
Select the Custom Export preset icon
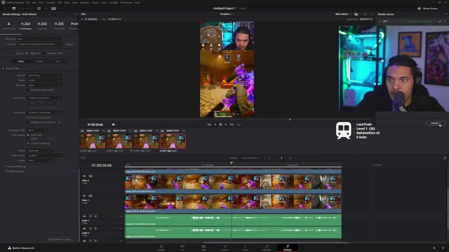pyautogui.click(x=9, y=24)
